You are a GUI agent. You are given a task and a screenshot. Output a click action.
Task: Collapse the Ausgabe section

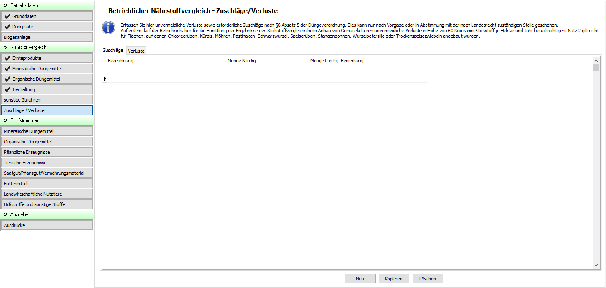pos(5,214)
